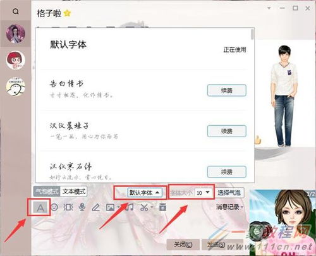Click the search magnifier icon

(16, 11)
